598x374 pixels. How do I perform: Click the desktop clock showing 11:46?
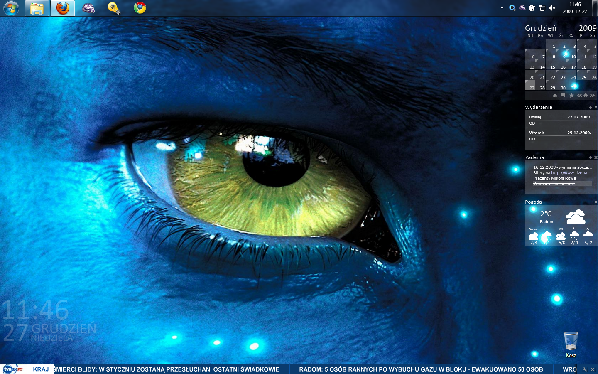pyautogui.click(x=35, y=310)
